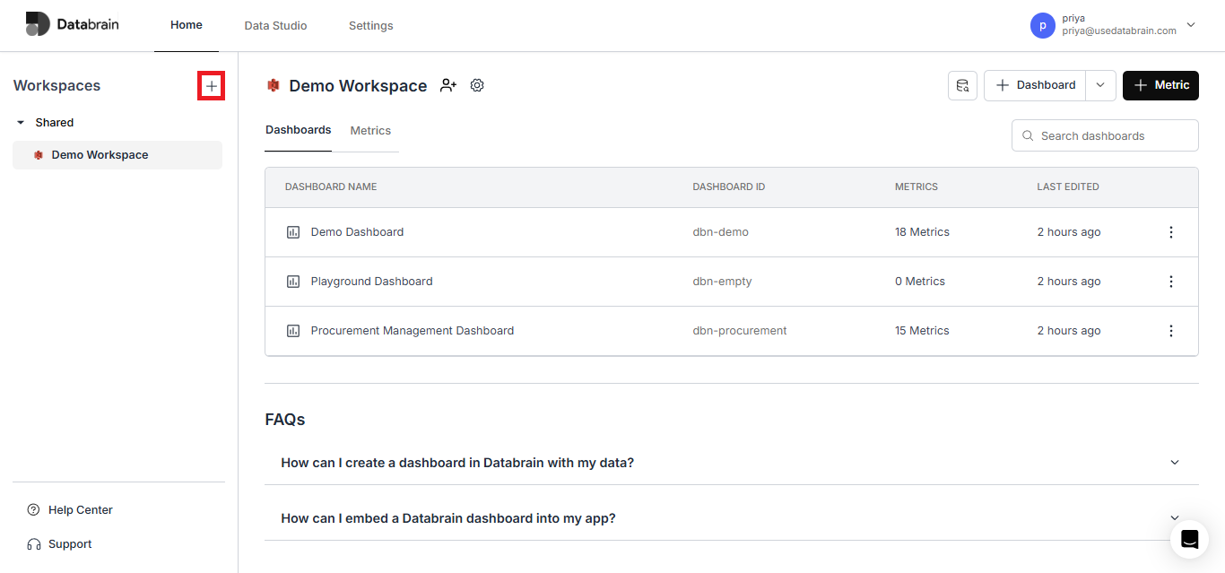Open invite members icon next to Demo Workspace
1225x573 pixels.
[x=448, y=85]
